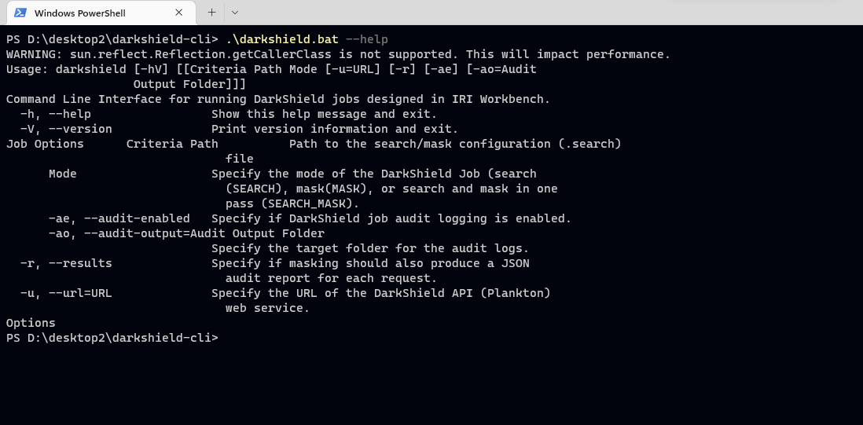Click the "-ae, --audit-enabled" option text
The width and height of the screenshot is (863, 425).
(119, 218)
